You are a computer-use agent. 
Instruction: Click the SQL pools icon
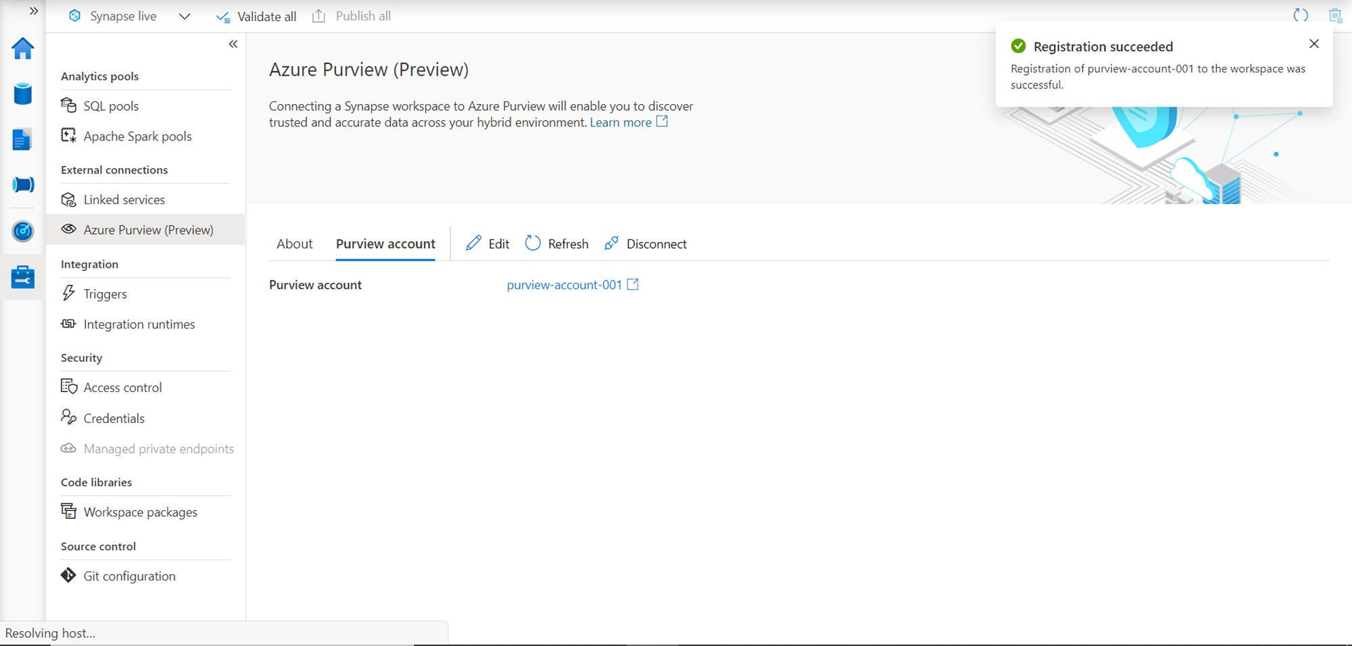coord(68,105)
